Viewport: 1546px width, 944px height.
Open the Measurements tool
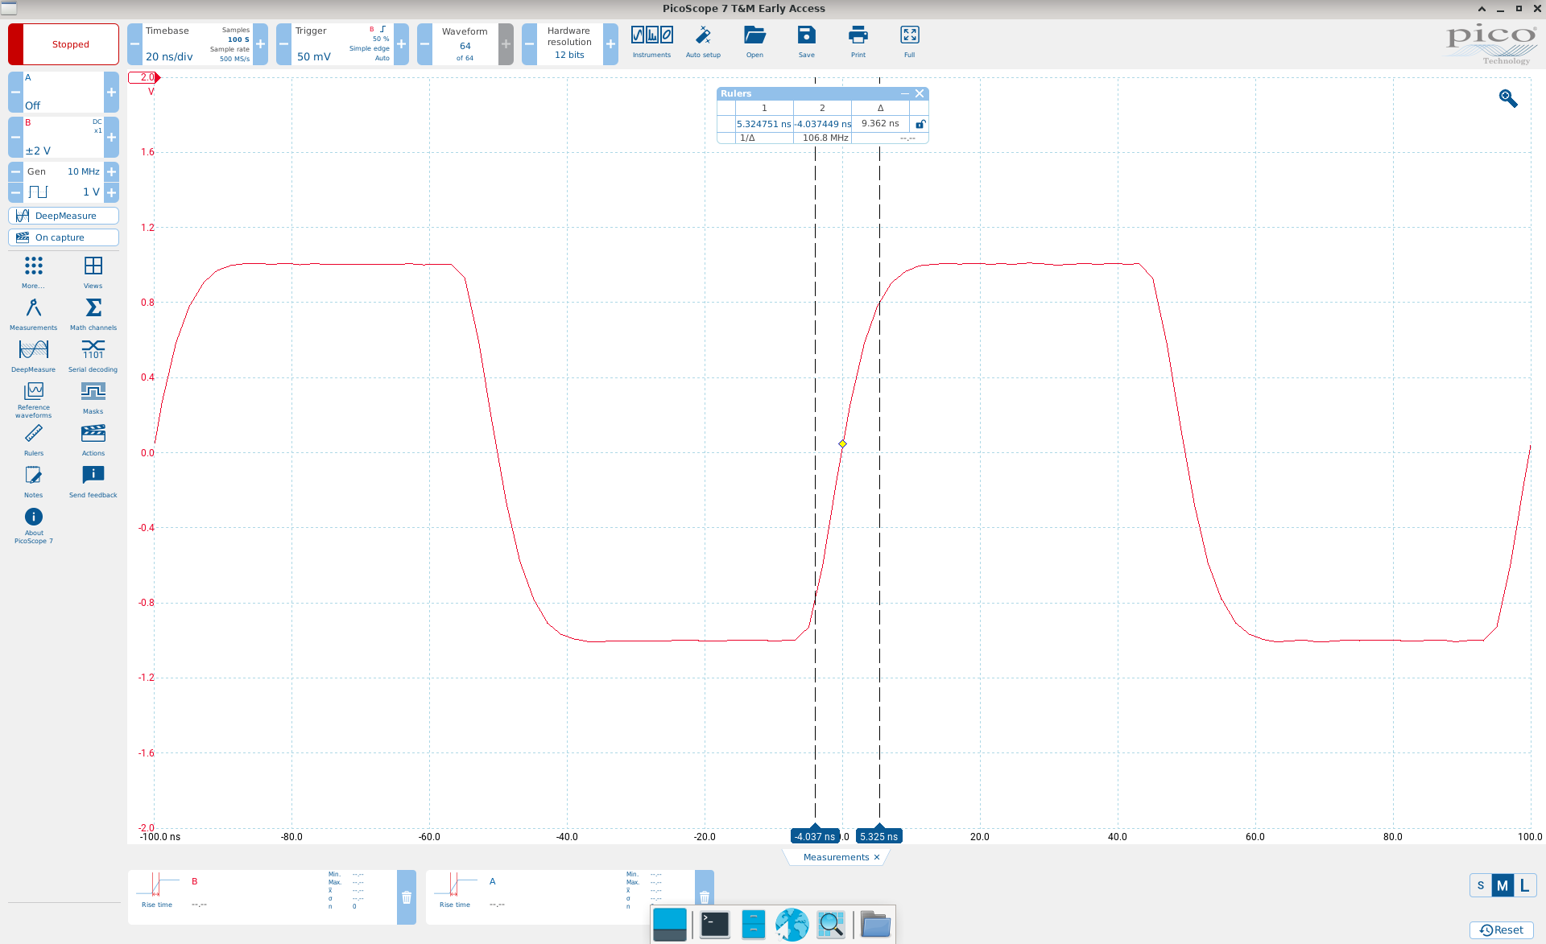33,314
